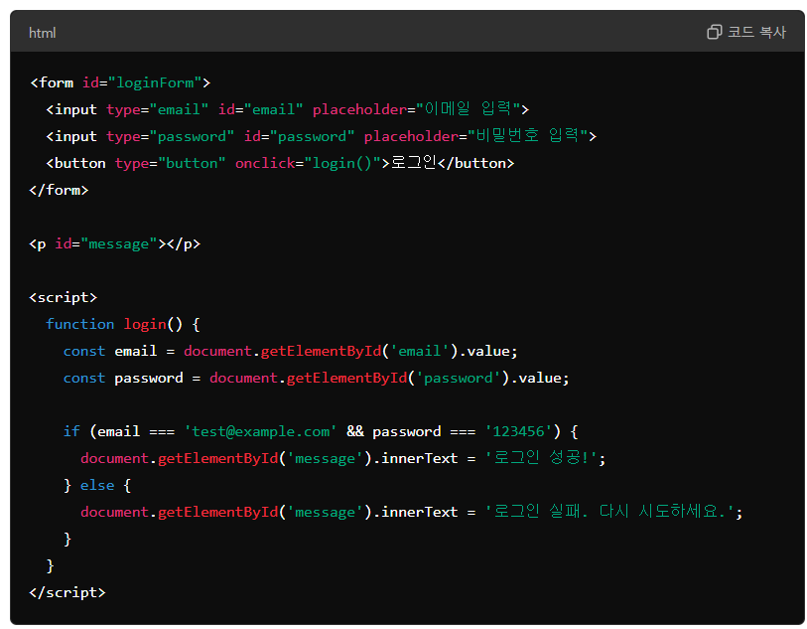Click the function login() declaration
The height and width of the screenshot is (629, 807).
122,324
